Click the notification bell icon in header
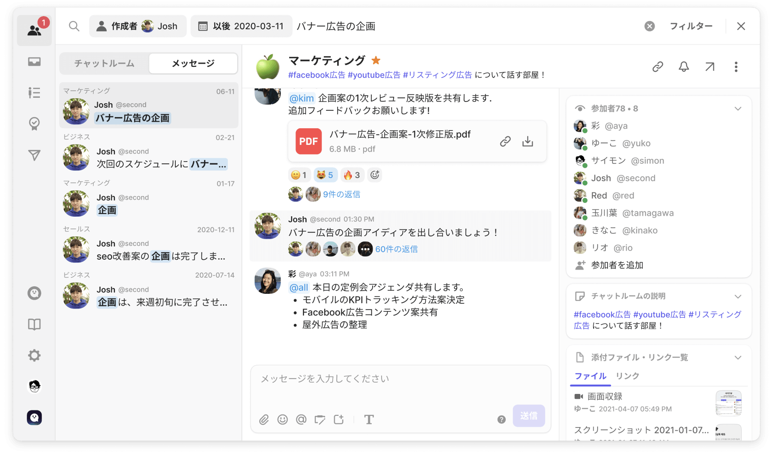Screen dimensions: 773x454 coord(683,67)
